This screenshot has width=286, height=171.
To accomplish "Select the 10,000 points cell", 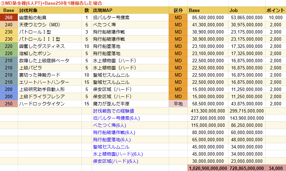I will click(276, 17).
